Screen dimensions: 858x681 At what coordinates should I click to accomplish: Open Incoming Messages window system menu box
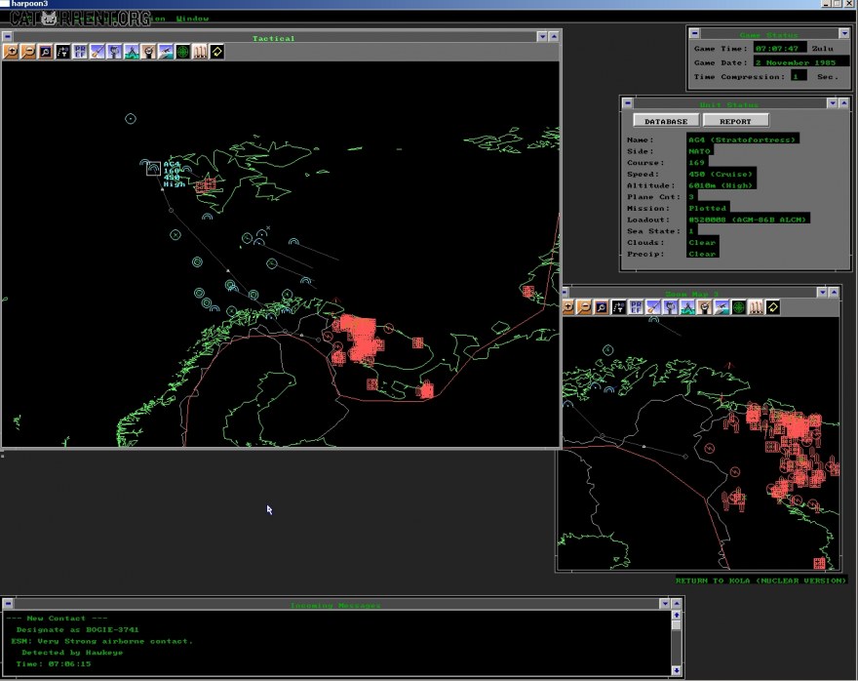[8, 603]
